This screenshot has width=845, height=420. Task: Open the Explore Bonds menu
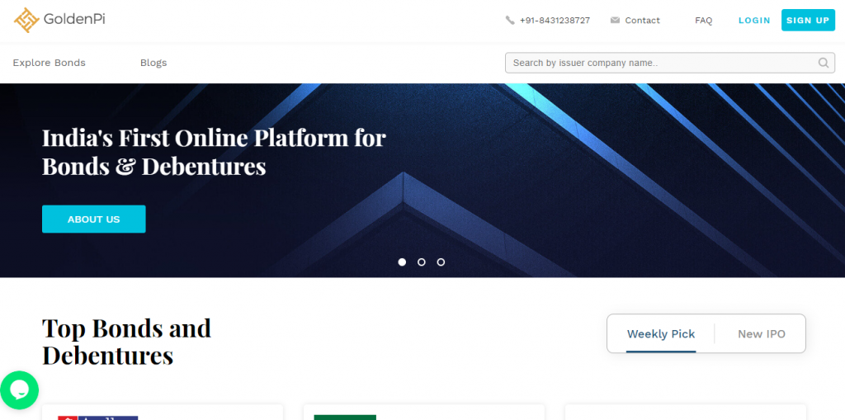(49, 63)
